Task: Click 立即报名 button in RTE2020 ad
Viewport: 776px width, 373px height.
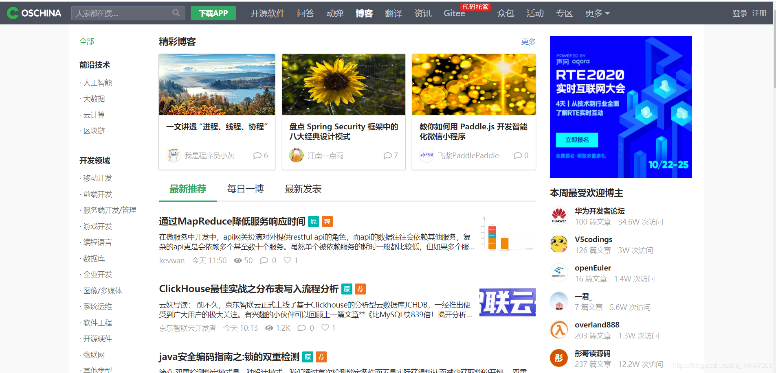Action: (577, 140)
